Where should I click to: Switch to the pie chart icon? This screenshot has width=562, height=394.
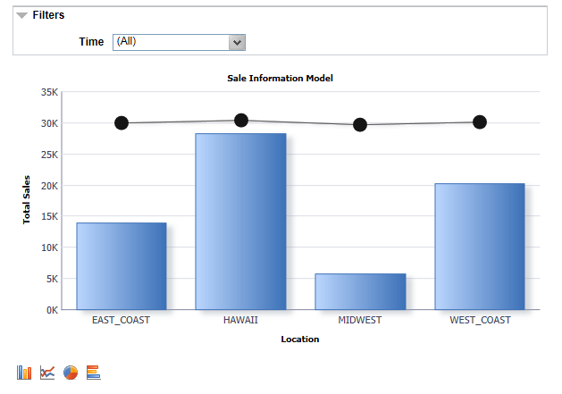click(x=71, y=373)
